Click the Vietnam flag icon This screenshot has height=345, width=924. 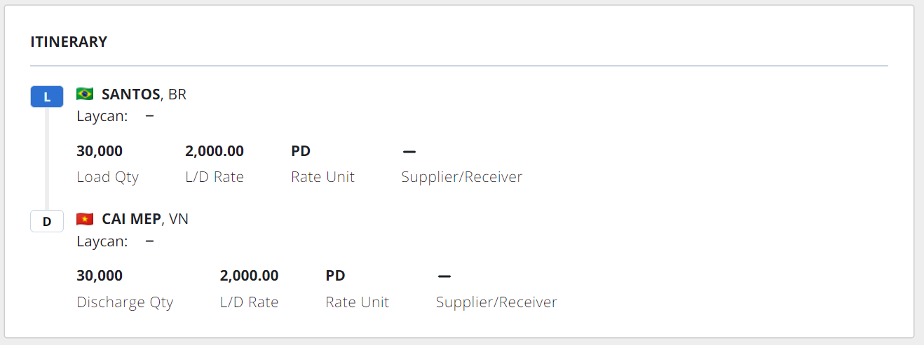85,219
